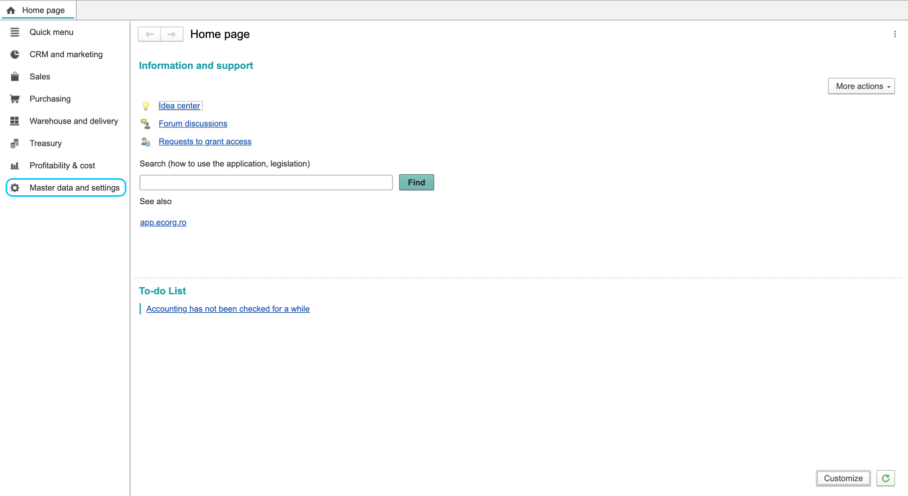Click the Sales shopping bag icon

coord(15,77)
